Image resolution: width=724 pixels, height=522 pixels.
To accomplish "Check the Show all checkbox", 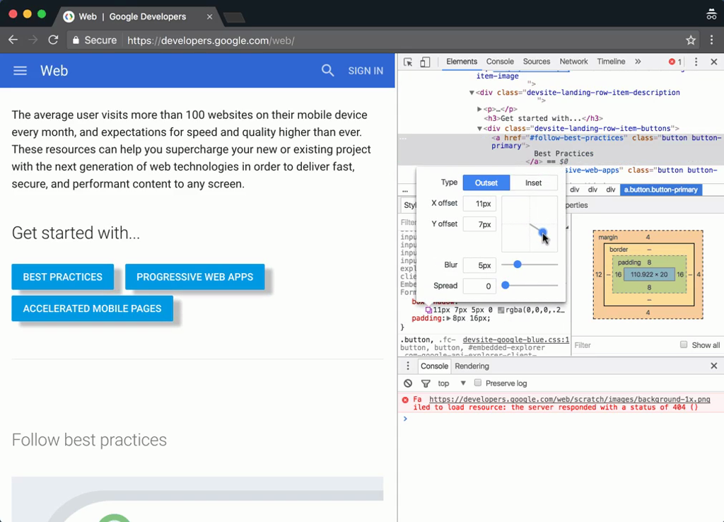I will pyautogui.click(x=684, y=344).
